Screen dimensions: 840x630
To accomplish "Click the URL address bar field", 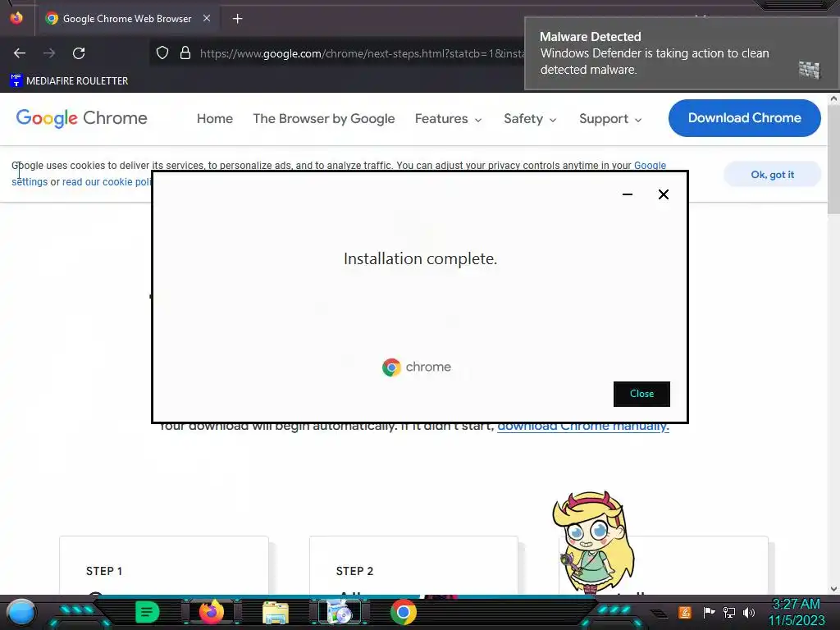I will click(x=337, y=53).
